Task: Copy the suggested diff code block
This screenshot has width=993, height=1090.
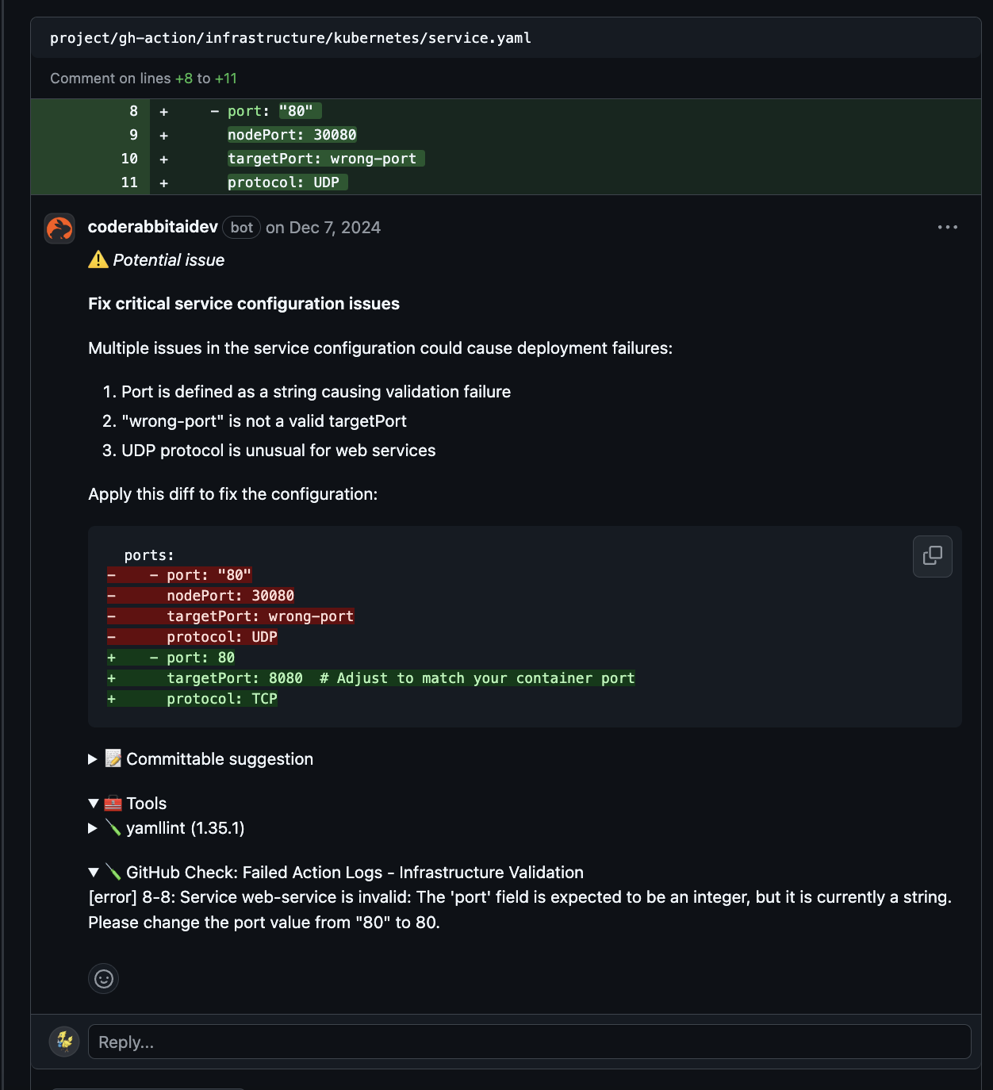Action: coord(931,556)
